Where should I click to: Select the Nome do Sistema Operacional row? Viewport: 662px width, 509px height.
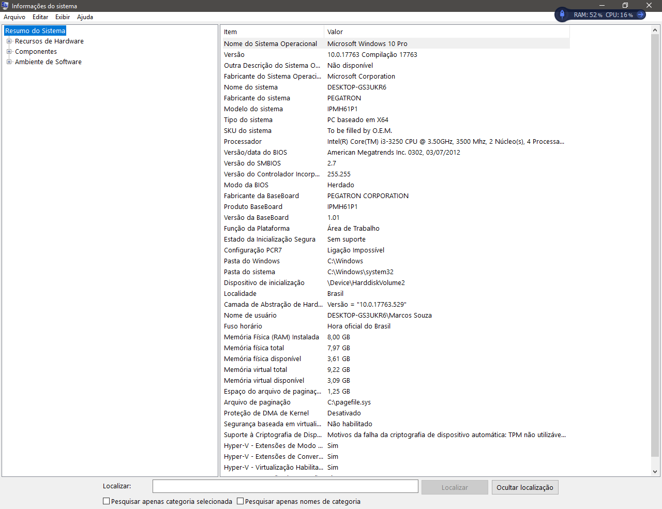(x=396, y=43)
